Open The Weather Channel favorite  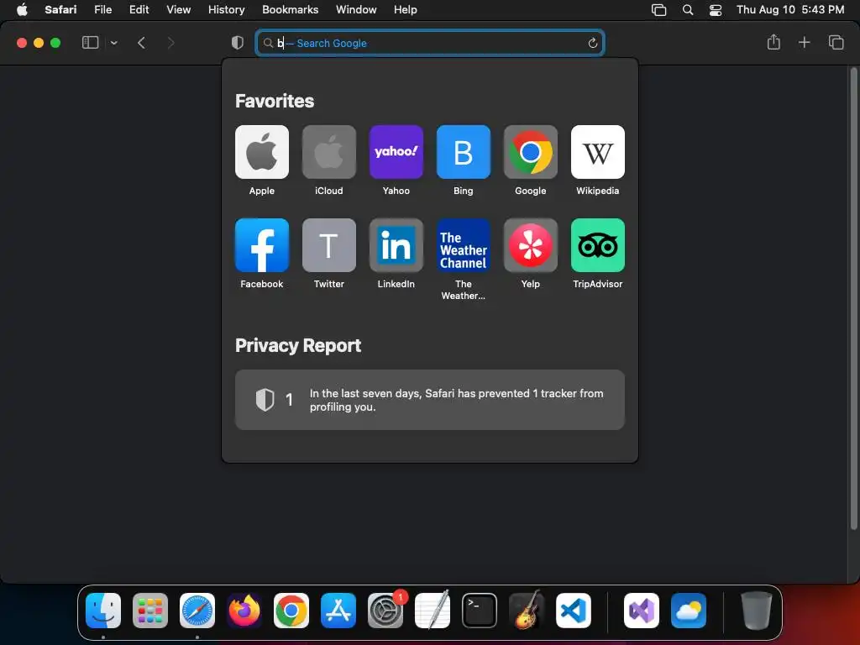click(463, 245)
